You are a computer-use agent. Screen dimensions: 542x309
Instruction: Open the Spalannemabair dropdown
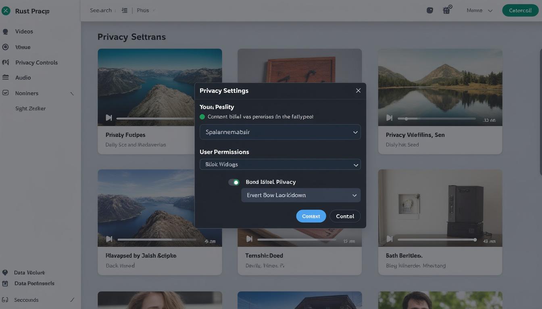(x=280, y=132)
